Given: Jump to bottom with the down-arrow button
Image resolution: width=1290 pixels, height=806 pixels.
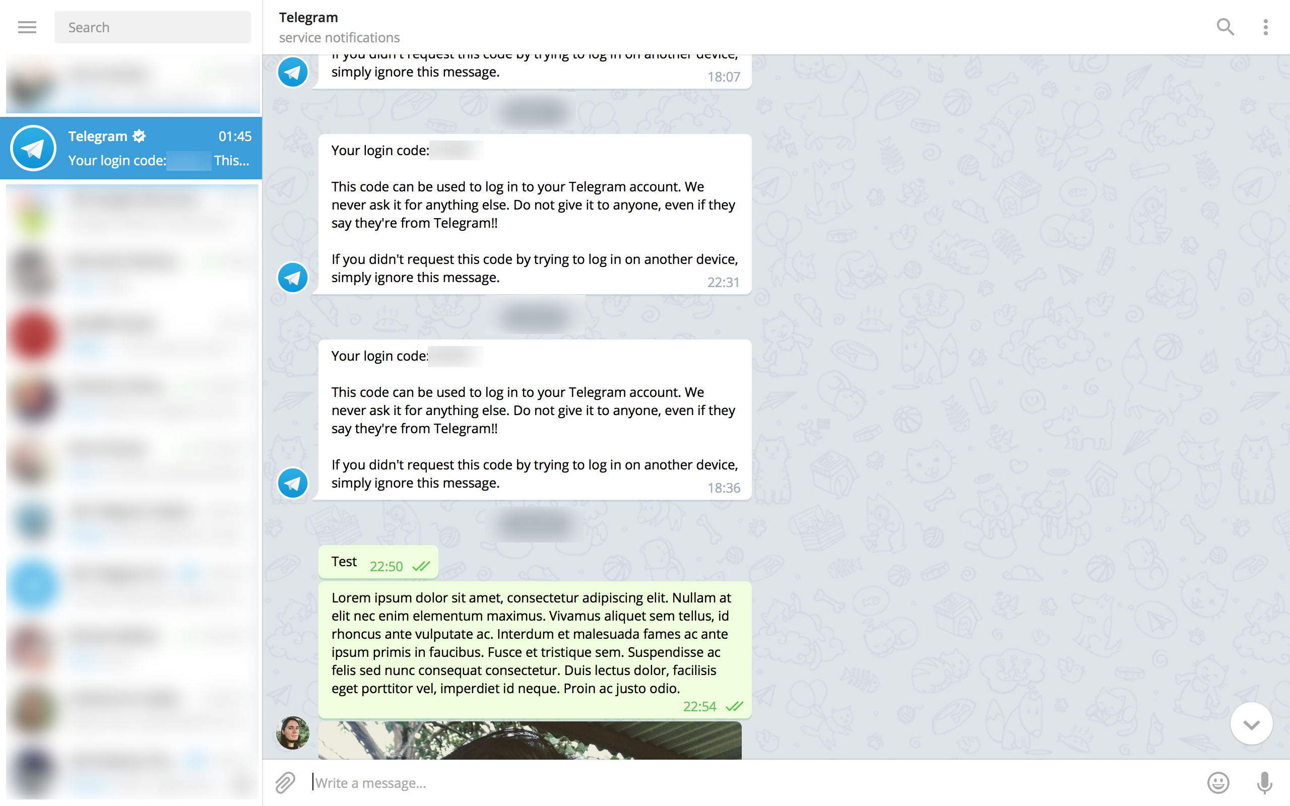Looking at the screenshot, I should (x=1251, y=724).
